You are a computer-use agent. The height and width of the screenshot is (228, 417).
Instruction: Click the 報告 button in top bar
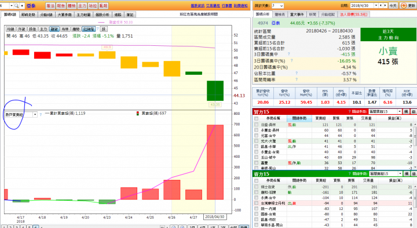(x=61, y=6)
